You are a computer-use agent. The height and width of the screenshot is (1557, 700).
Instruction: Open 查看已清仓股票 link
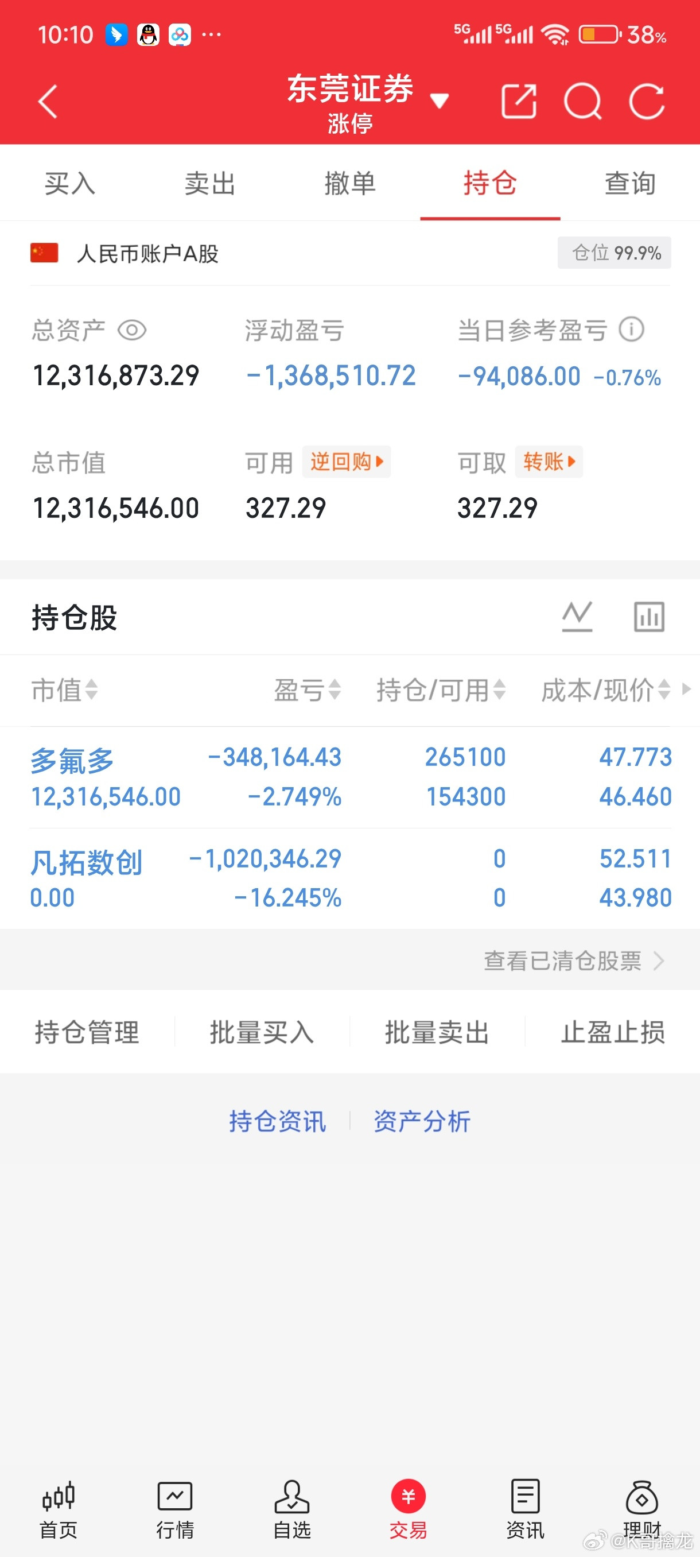tap(574, 960)
